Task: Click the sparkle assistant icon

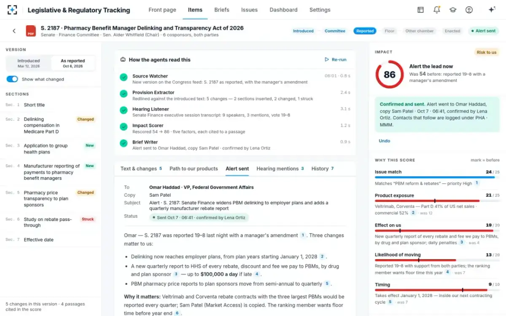Action: pyautogui.click(x=492, y=10)
